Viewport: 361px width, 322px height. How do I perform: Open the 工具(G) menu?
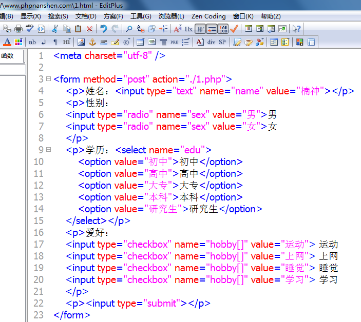141,16
